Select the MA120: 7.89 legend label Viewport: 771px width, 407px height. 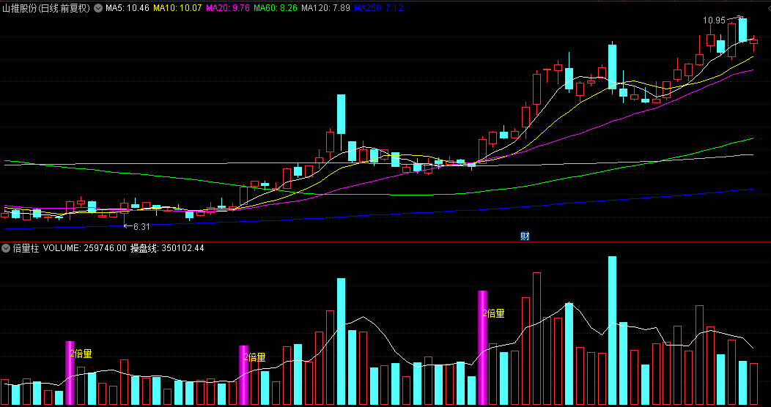(x=325, y=8)
